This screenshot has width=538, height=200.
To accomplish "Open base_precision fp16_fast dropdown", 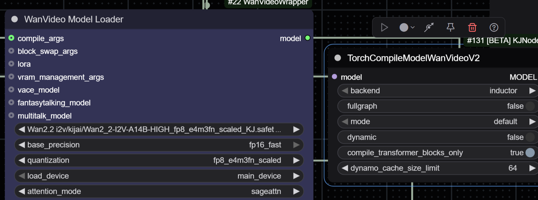I will (159, 145).
